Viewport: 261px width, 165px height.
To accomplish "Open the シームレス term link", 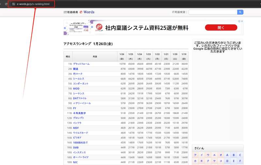I will (79, 79).
